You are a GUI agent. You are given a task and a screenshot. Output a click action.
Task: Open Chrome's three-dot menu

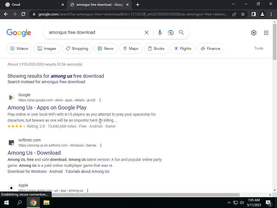271,14
